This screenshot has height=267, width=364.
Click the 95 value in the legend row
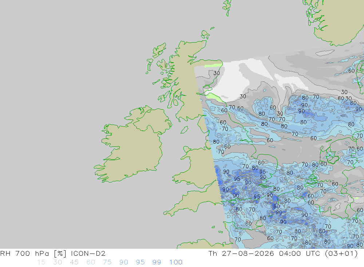point(140,262)
